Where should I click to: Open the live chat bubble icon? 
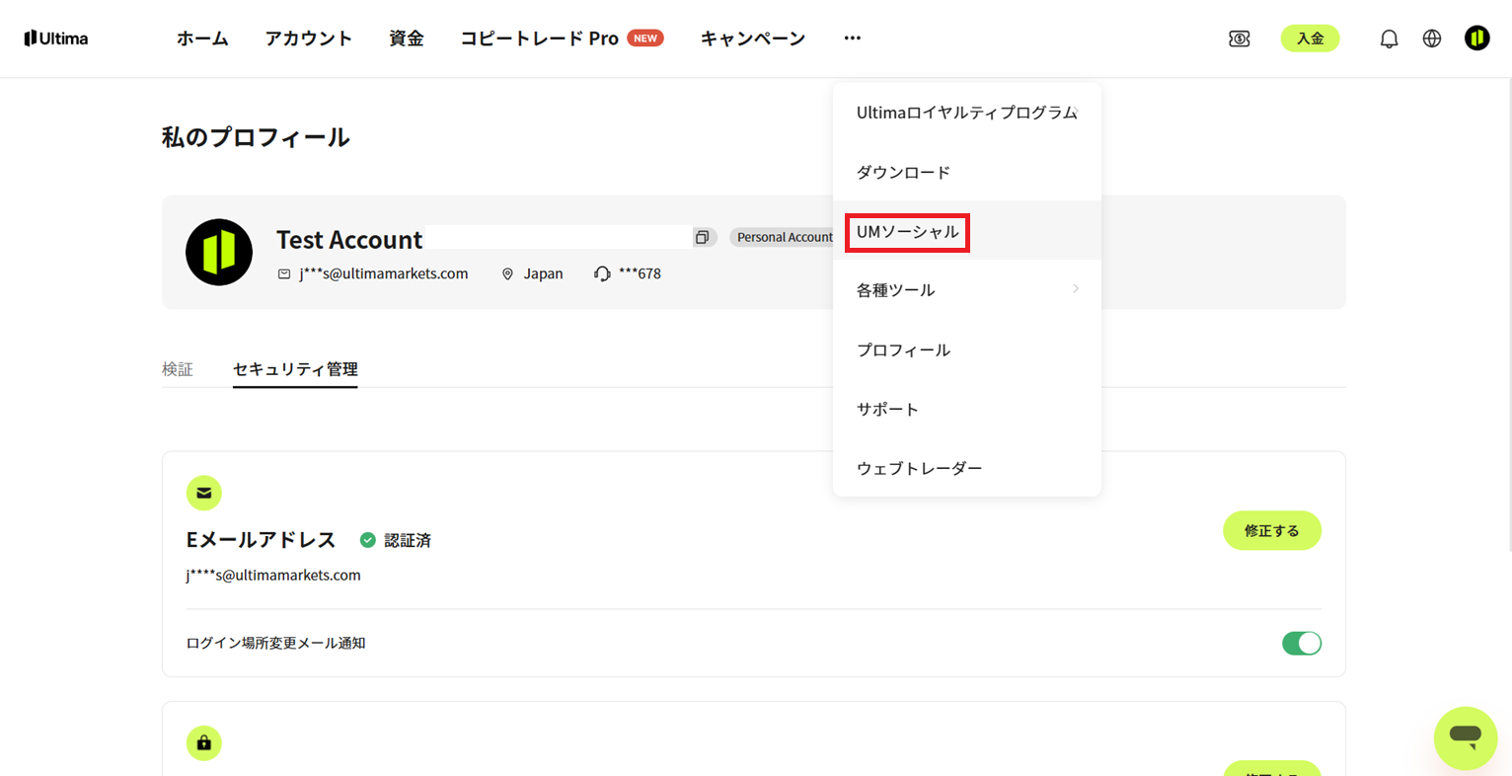[1466, 737]
